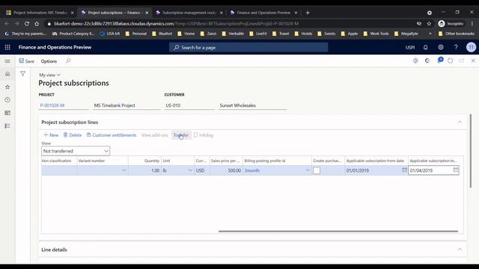Click the page vertical scrollbar
479x269 pixels.
click(471, 151)
